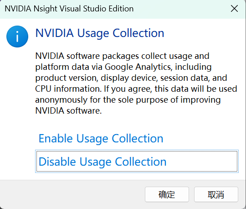Screen dimensions: 246x209
Task: Click 'NVIDIA software.' at end of message
Action: [68, 111]
